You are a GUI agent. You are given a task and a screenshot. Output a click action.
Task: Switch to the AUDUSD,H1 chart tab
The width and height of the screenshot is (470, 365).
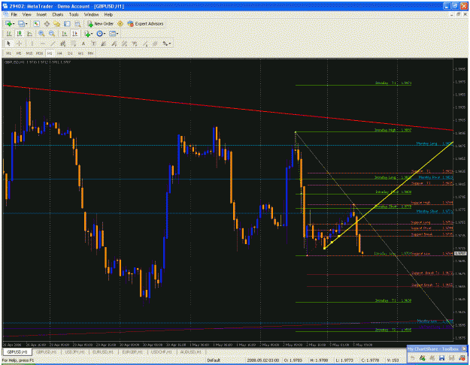coord(191,351)
